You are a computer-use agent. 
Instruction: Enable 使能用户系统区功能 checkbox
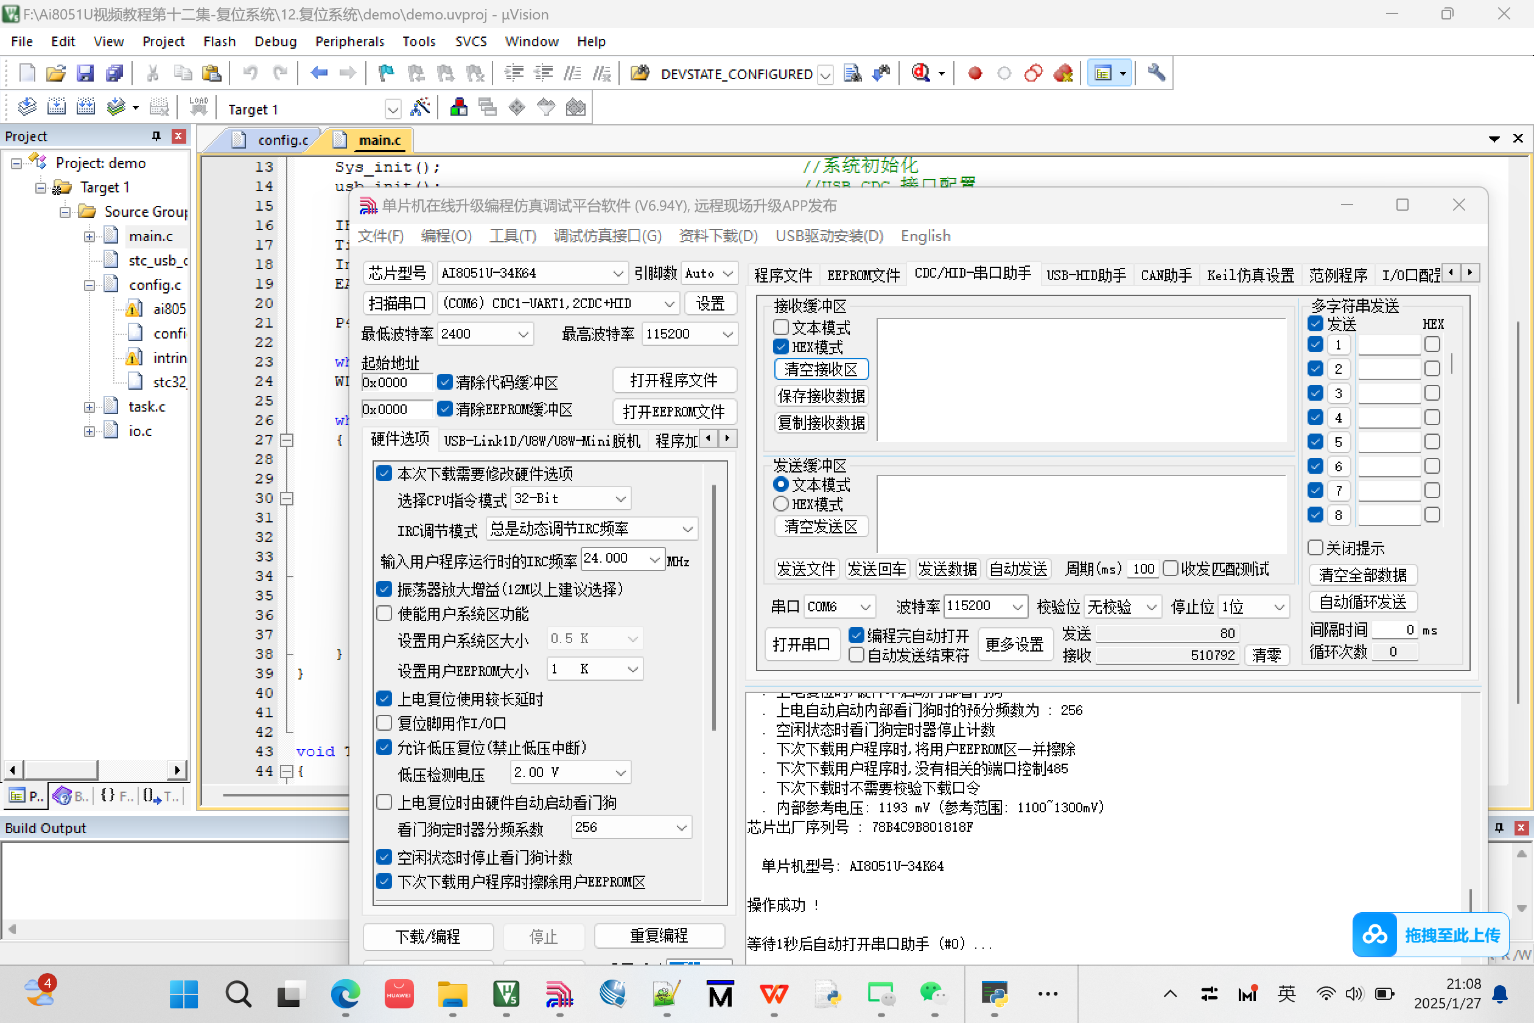[385, 613]
